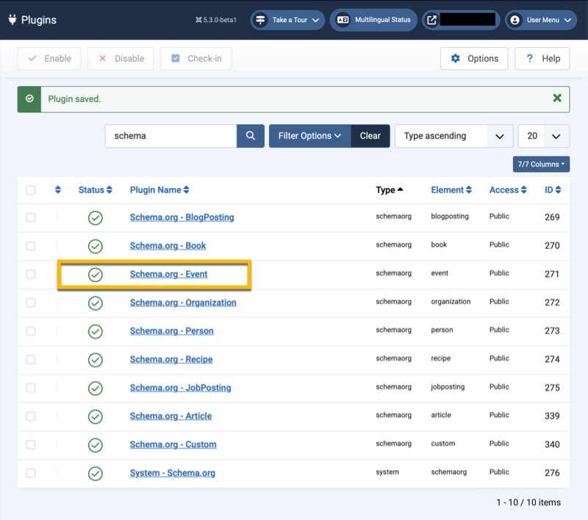Select checkbox for Schema.org - Organization row
The width and height of the screenshot is (588, 520).
point(31,303)
